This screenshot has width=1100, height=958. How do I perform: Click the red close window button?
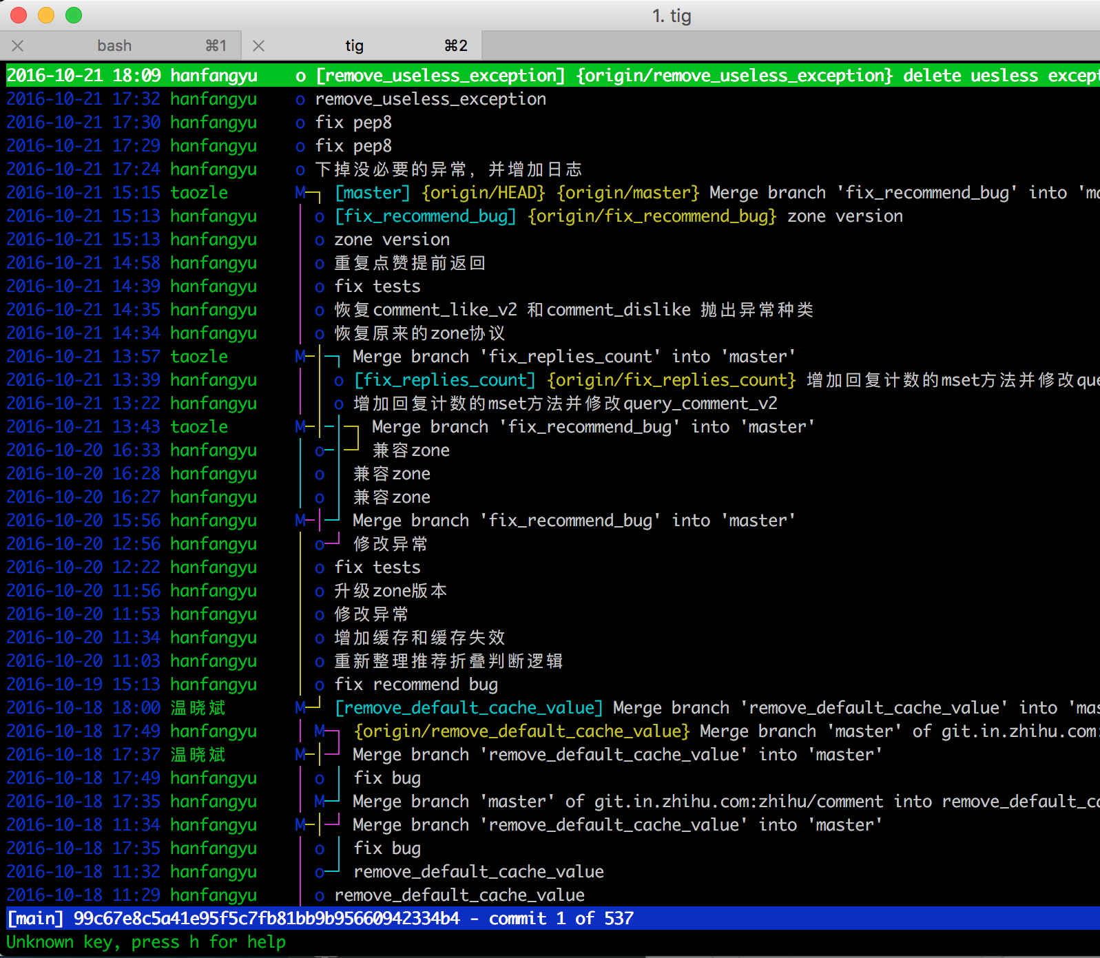[19, 15]
